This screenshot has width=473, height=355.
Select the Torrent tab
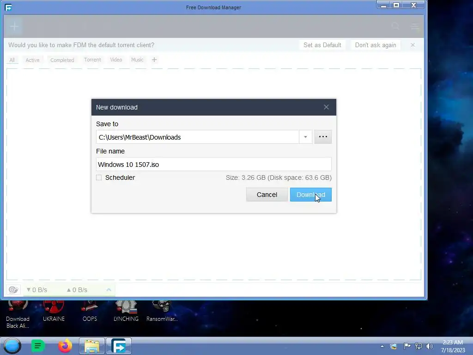(x=92, y=60)
